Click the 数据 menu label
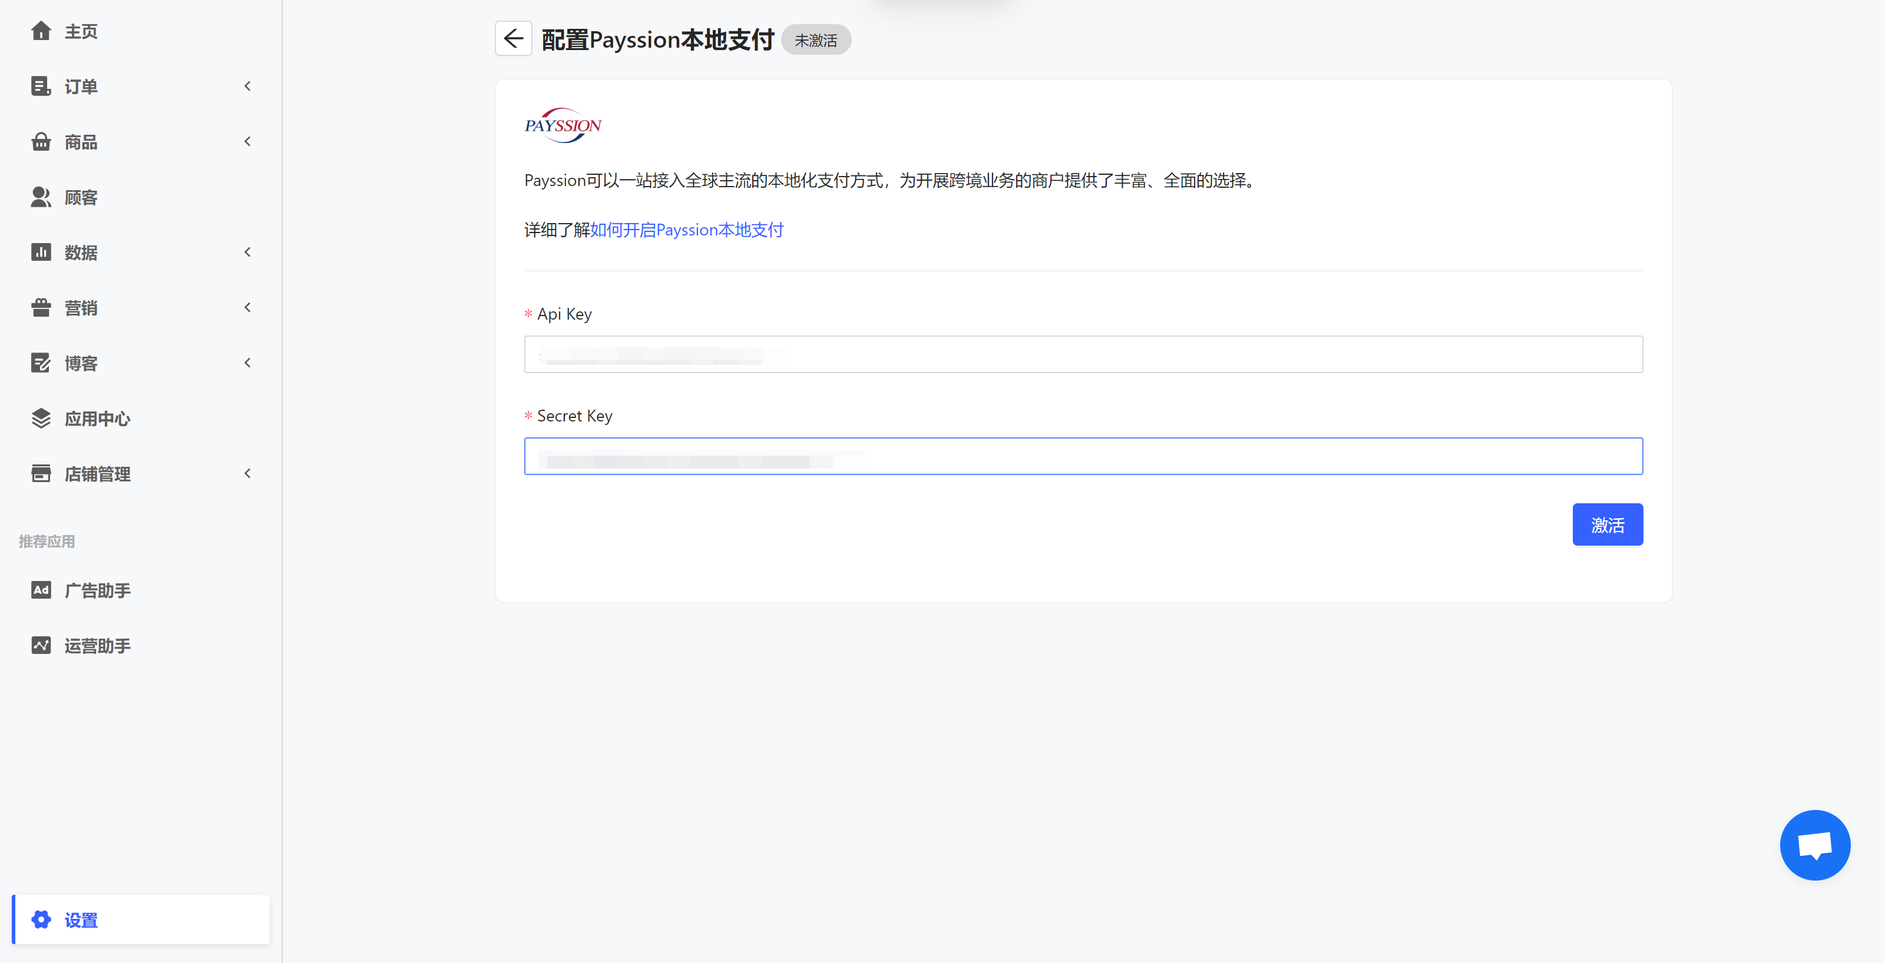 tap(81, 253)
